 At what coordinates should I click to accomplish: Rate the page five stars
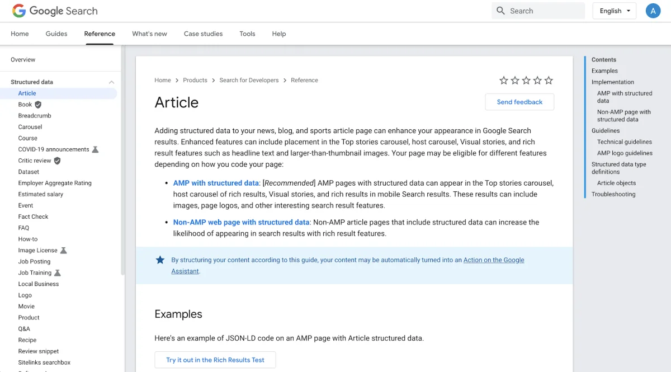549,81
